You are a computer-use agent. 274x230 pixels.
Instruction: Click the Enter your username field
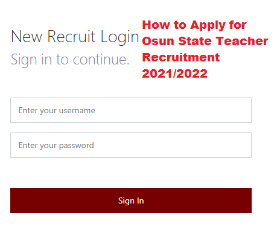[x=131, y=110]
